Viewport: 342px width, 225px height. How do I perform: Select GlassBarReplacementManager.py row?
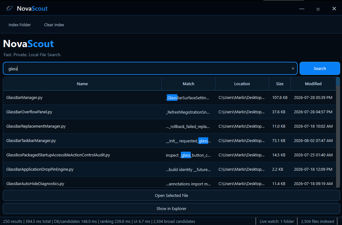[170, 126]
